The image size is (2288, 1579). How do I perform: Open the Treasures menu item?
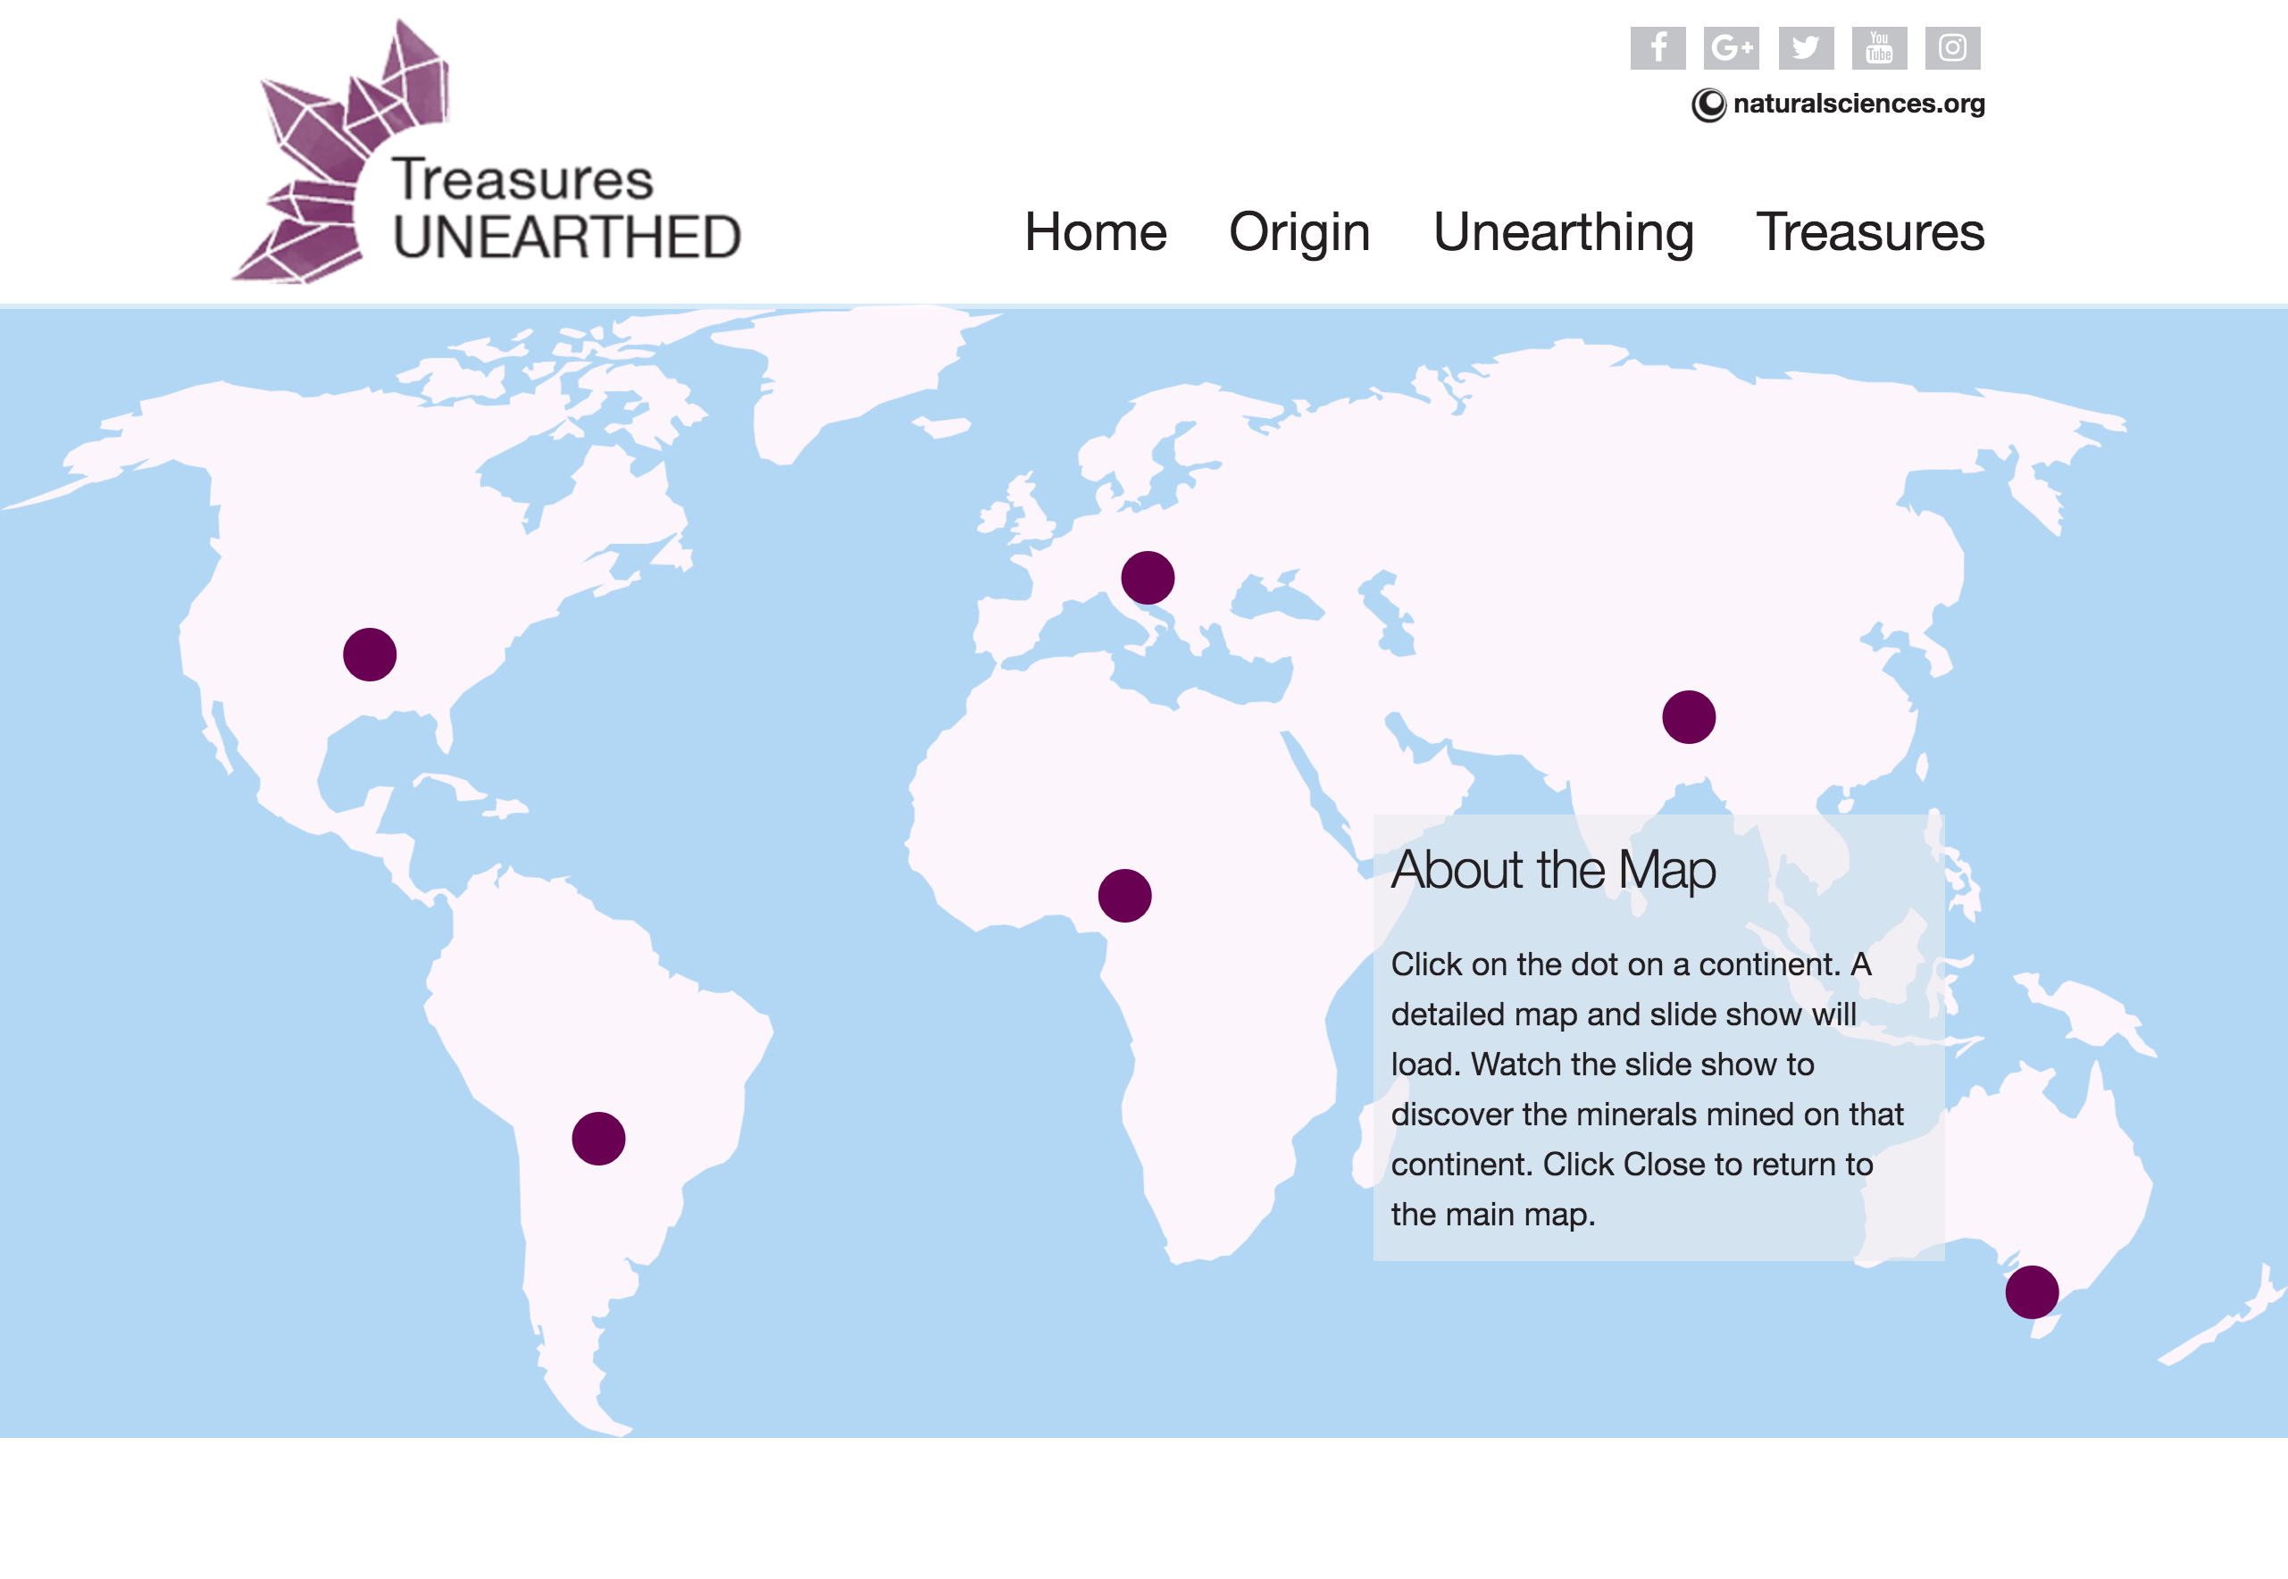1869,232
